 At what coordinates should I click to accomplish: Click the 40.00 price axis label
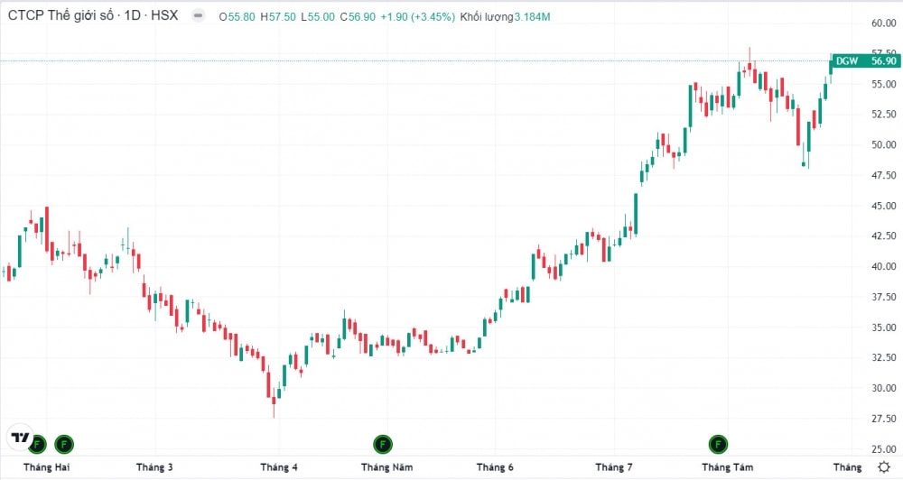(883, 266)
